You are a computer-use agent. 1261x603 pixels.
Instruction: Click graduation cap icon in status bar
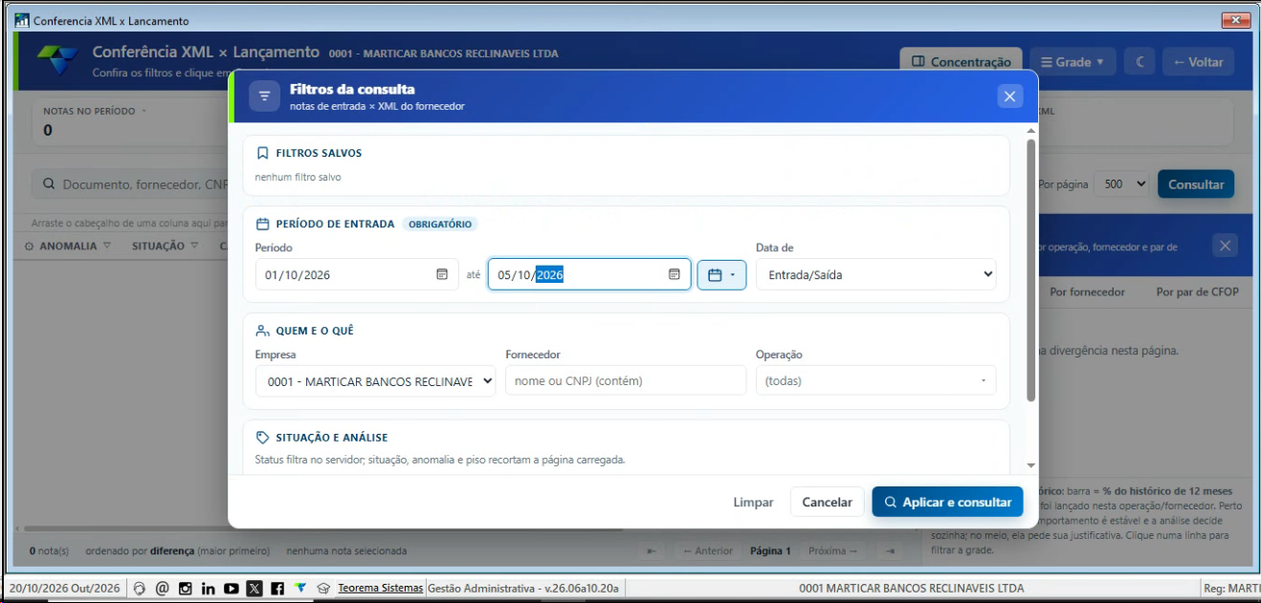(323, 589)
